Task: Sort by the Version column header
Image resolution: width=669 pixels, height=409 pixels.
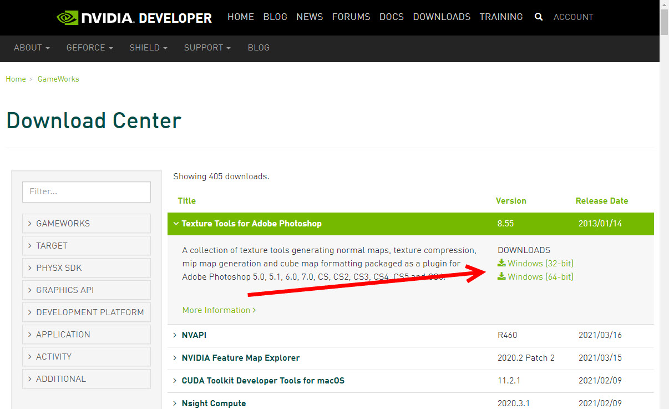Action: click(511, 201)
